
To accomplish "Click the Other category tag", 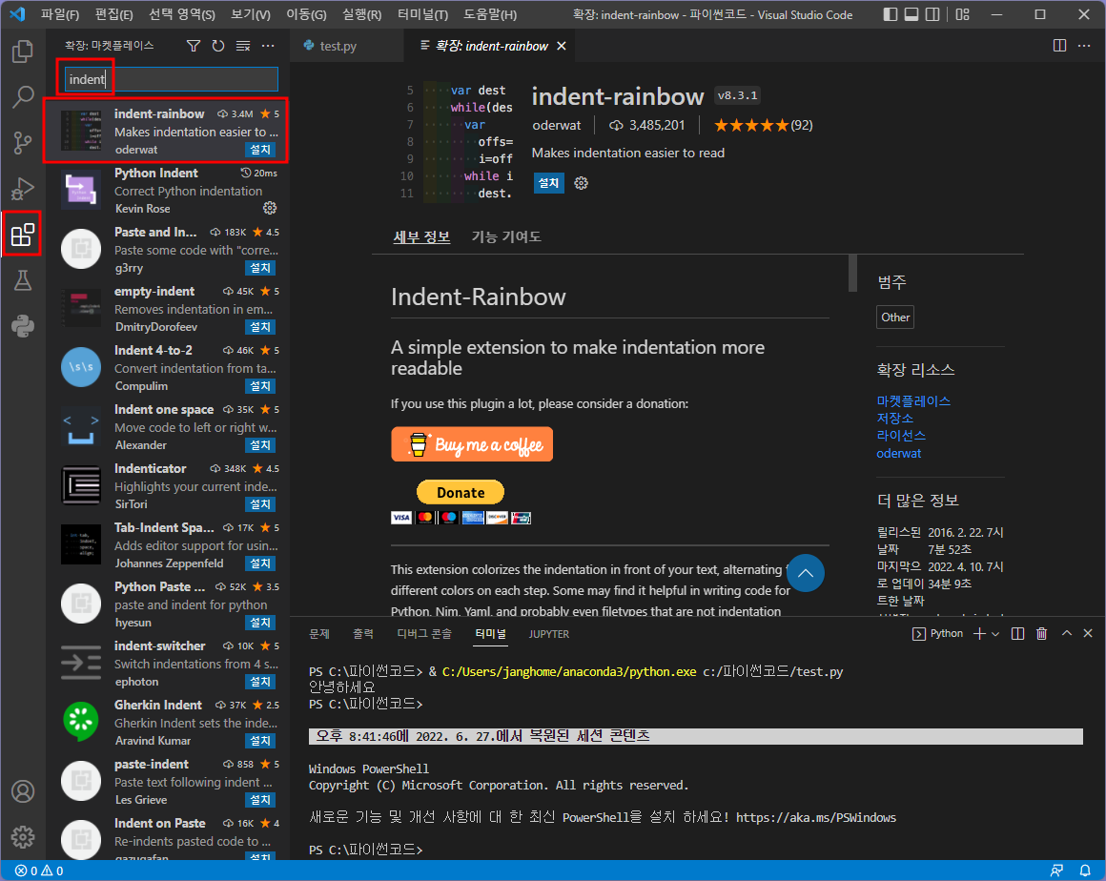I will (895, 318).
